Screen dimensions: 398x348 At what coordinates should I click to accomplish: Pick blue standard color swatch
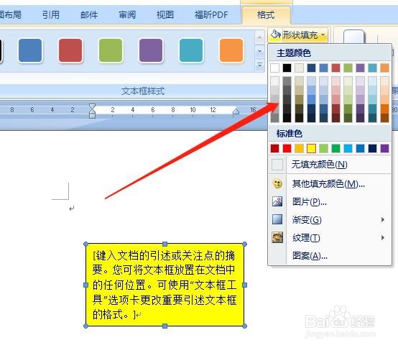pyautogui.click(x=360, y=148)
